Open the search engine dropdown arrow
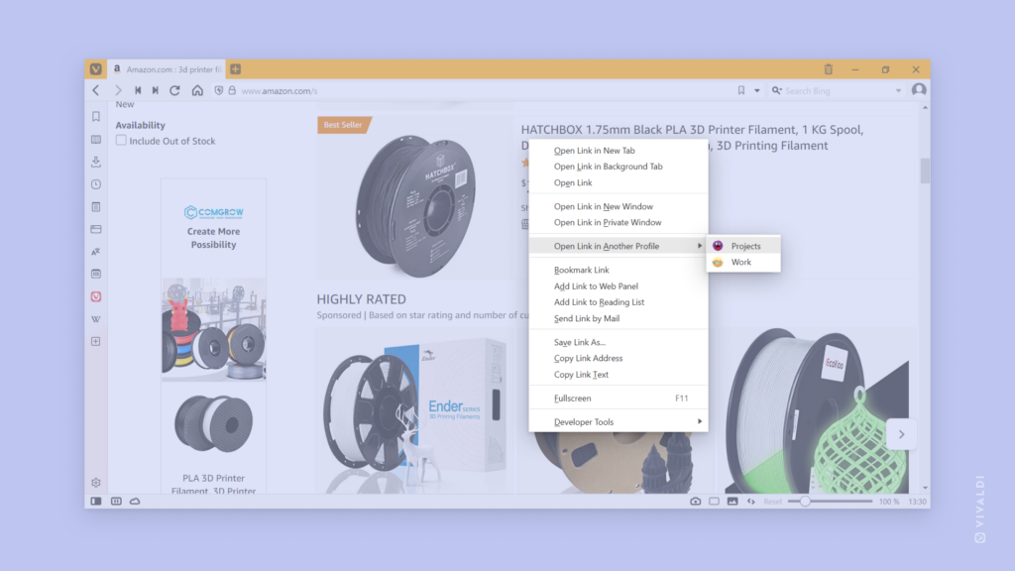This screenshot has height=571, width=1015. [898, 90]
